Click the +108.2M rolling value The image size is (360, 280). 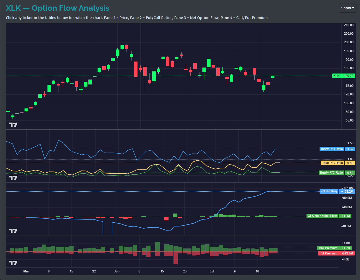347,191
